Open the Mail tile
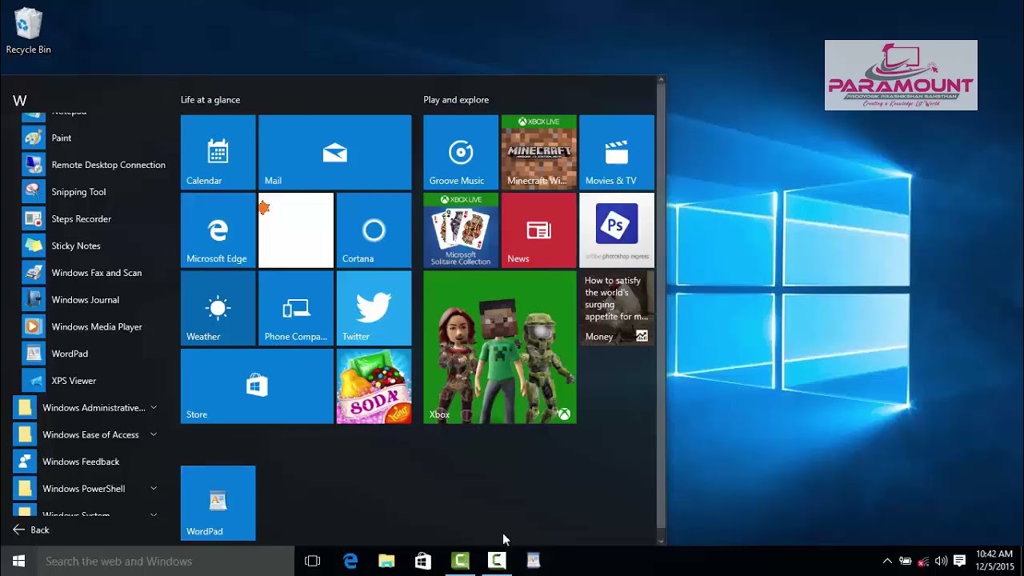 (x=334, y=152)
